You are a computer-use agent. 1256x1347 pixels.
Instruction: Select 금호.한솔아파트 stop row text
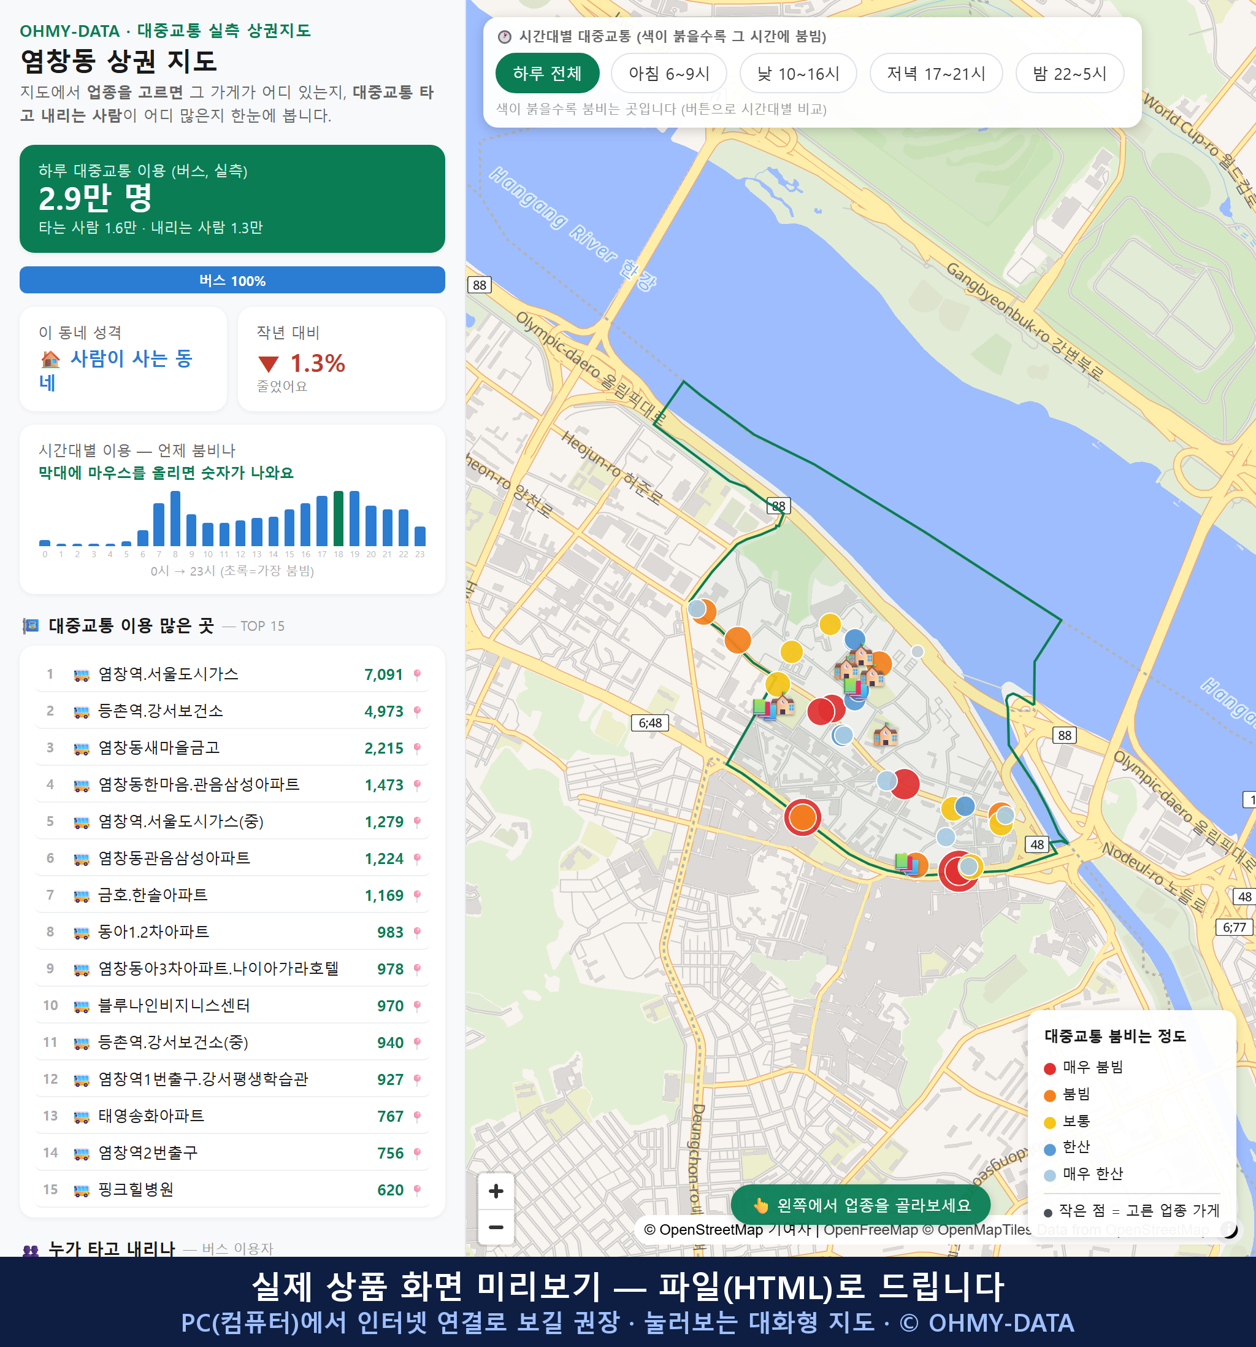[x=152, y=895]
